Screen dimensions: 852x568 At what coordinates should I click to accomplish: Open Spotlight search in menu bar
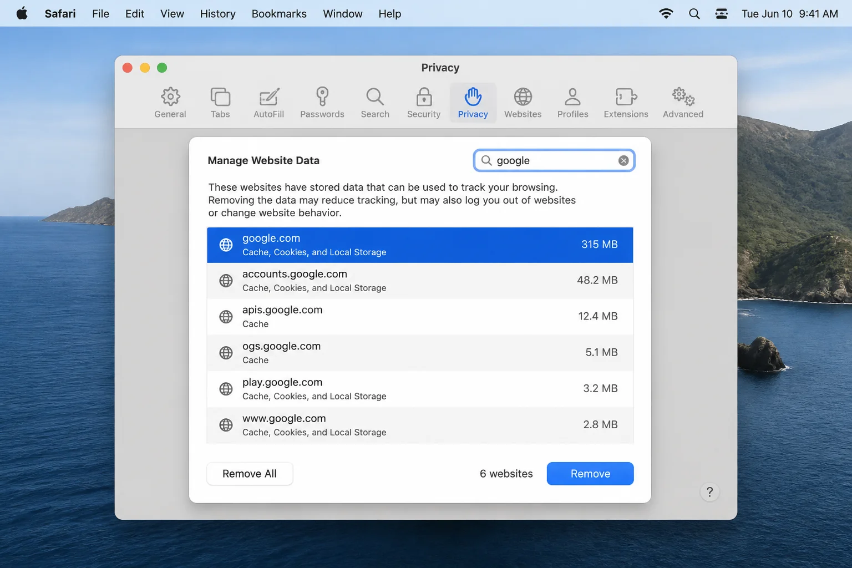click(x=694, y=13)
